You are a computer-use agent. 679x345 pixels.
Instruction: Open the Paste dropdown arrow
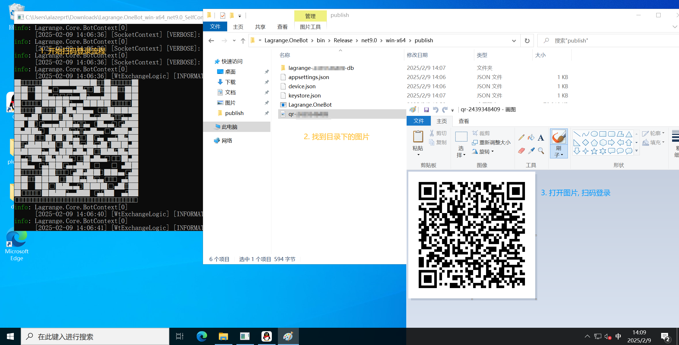[418, 155]
